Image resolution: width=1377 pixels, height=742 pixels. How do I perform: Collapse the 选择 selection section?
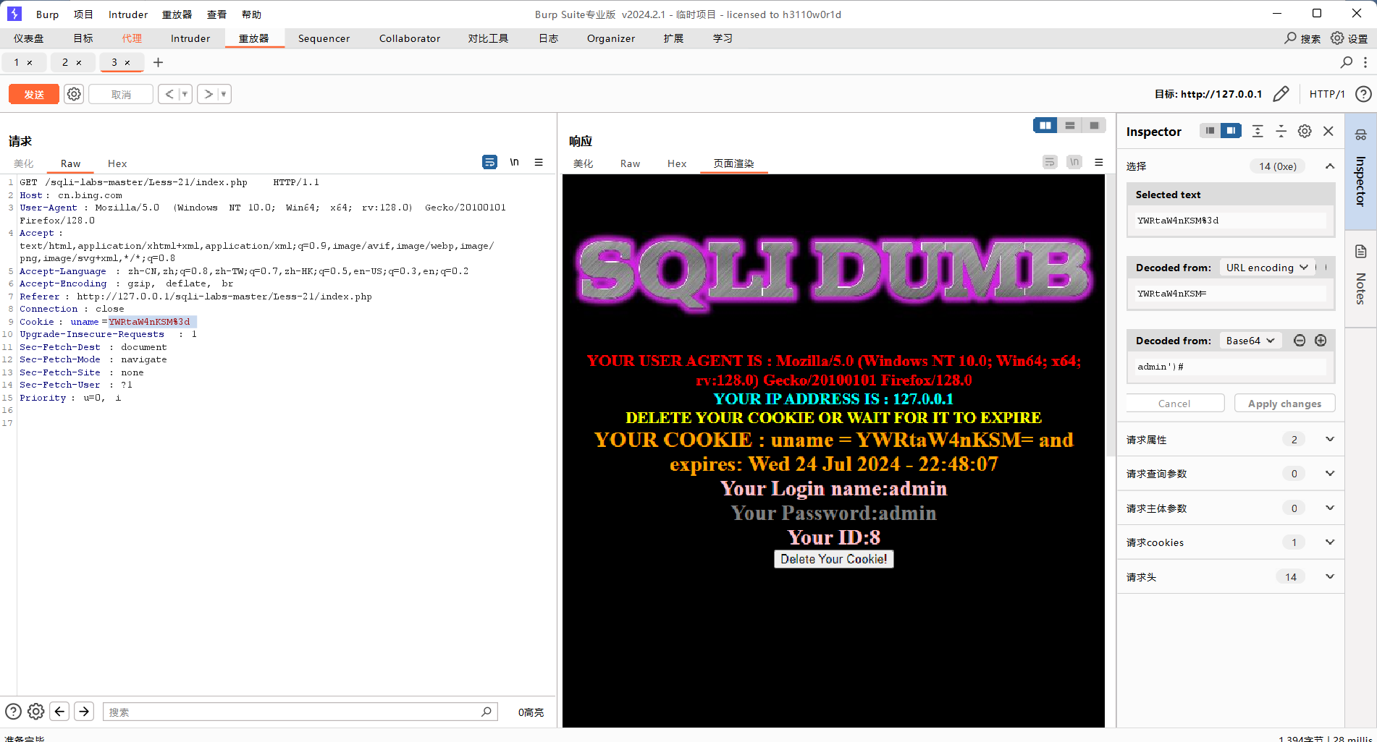point(1330,166)
